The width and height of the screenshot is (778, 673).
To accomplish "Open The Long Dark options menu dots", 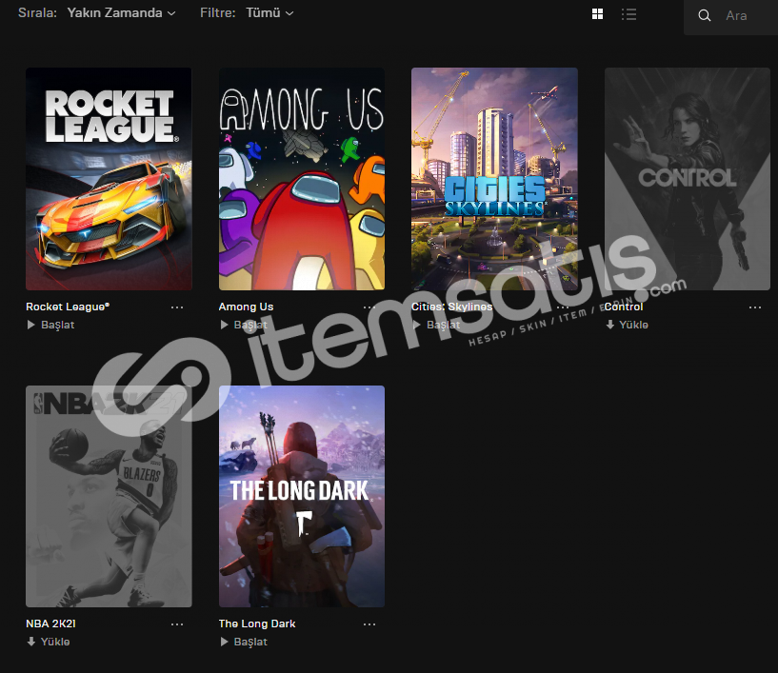I will (369, 624).
